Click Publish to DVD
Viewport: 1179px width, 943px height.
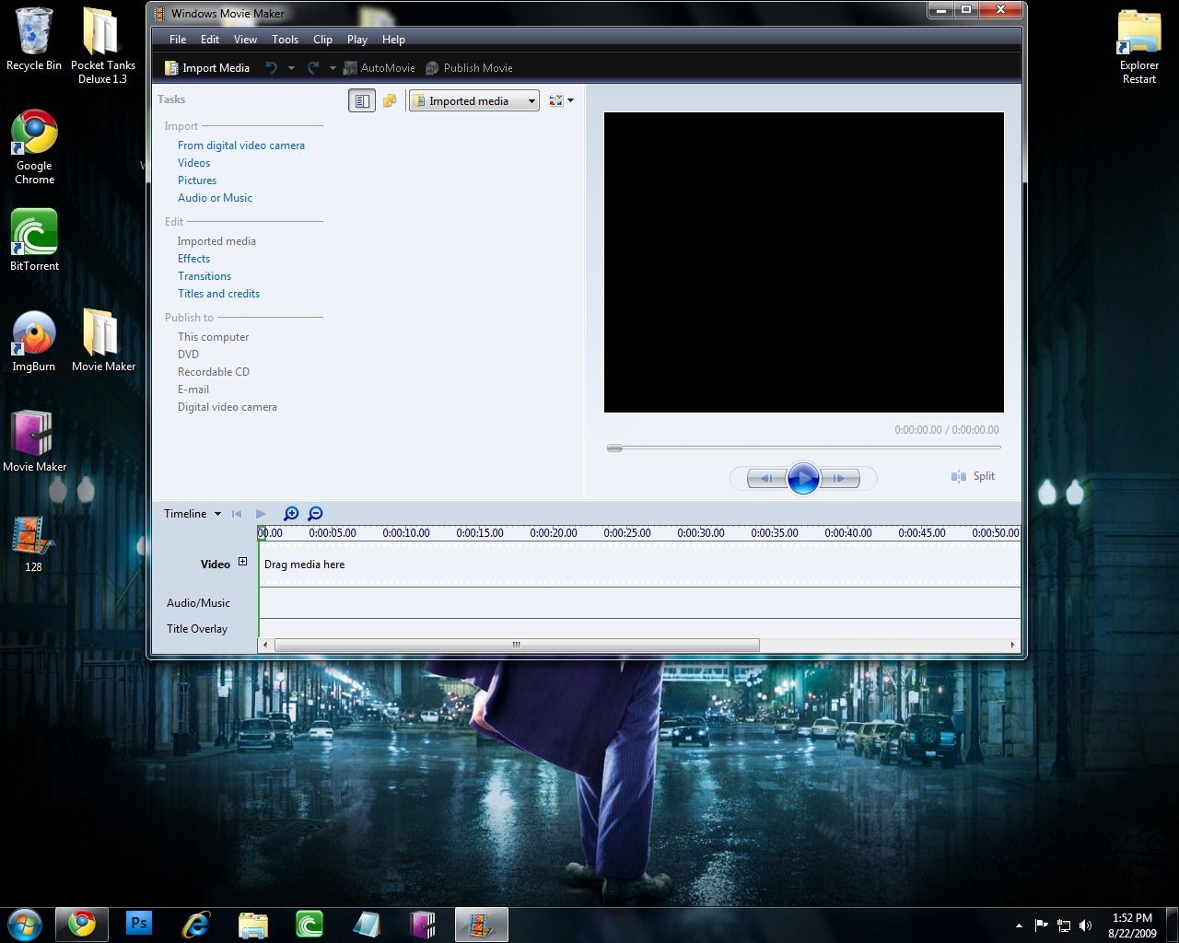pos(188,355)
